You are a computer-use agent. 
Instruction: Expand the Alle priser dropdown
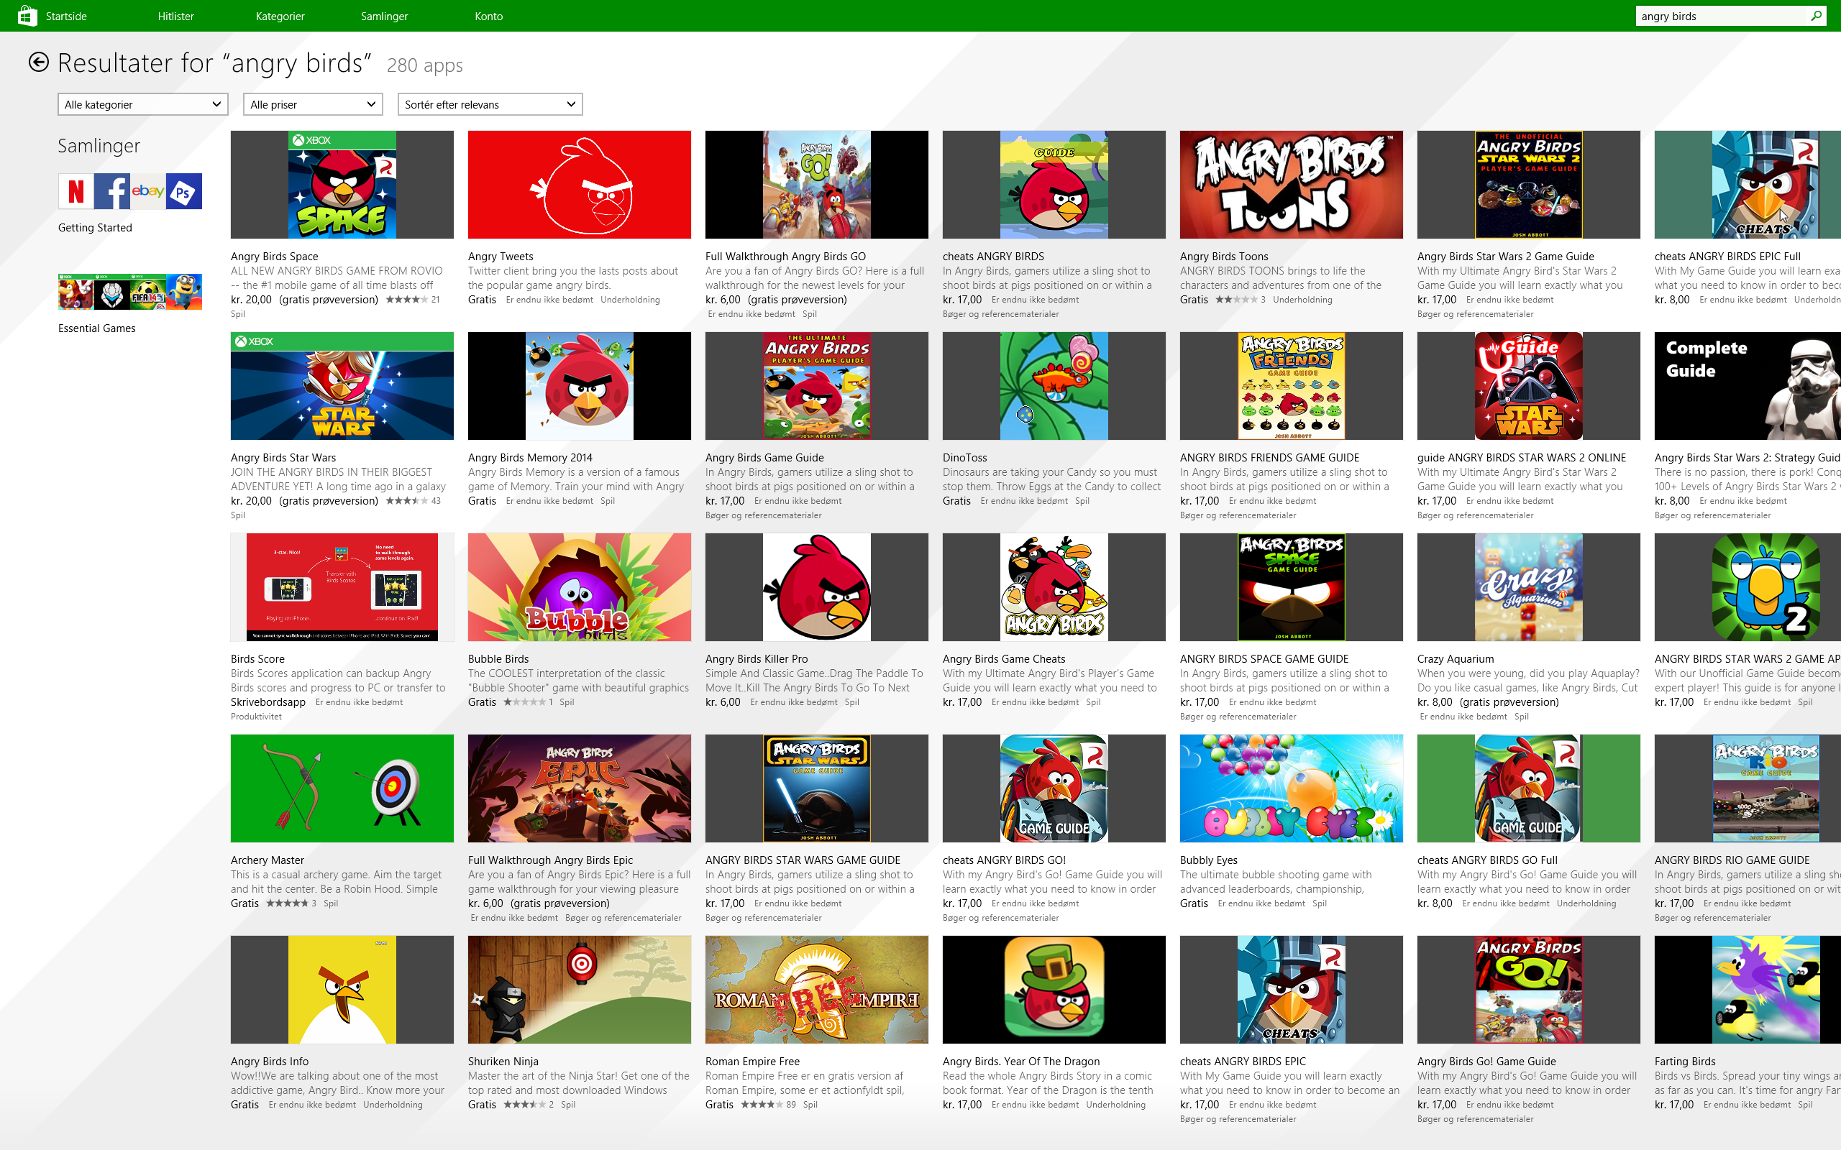313,104
